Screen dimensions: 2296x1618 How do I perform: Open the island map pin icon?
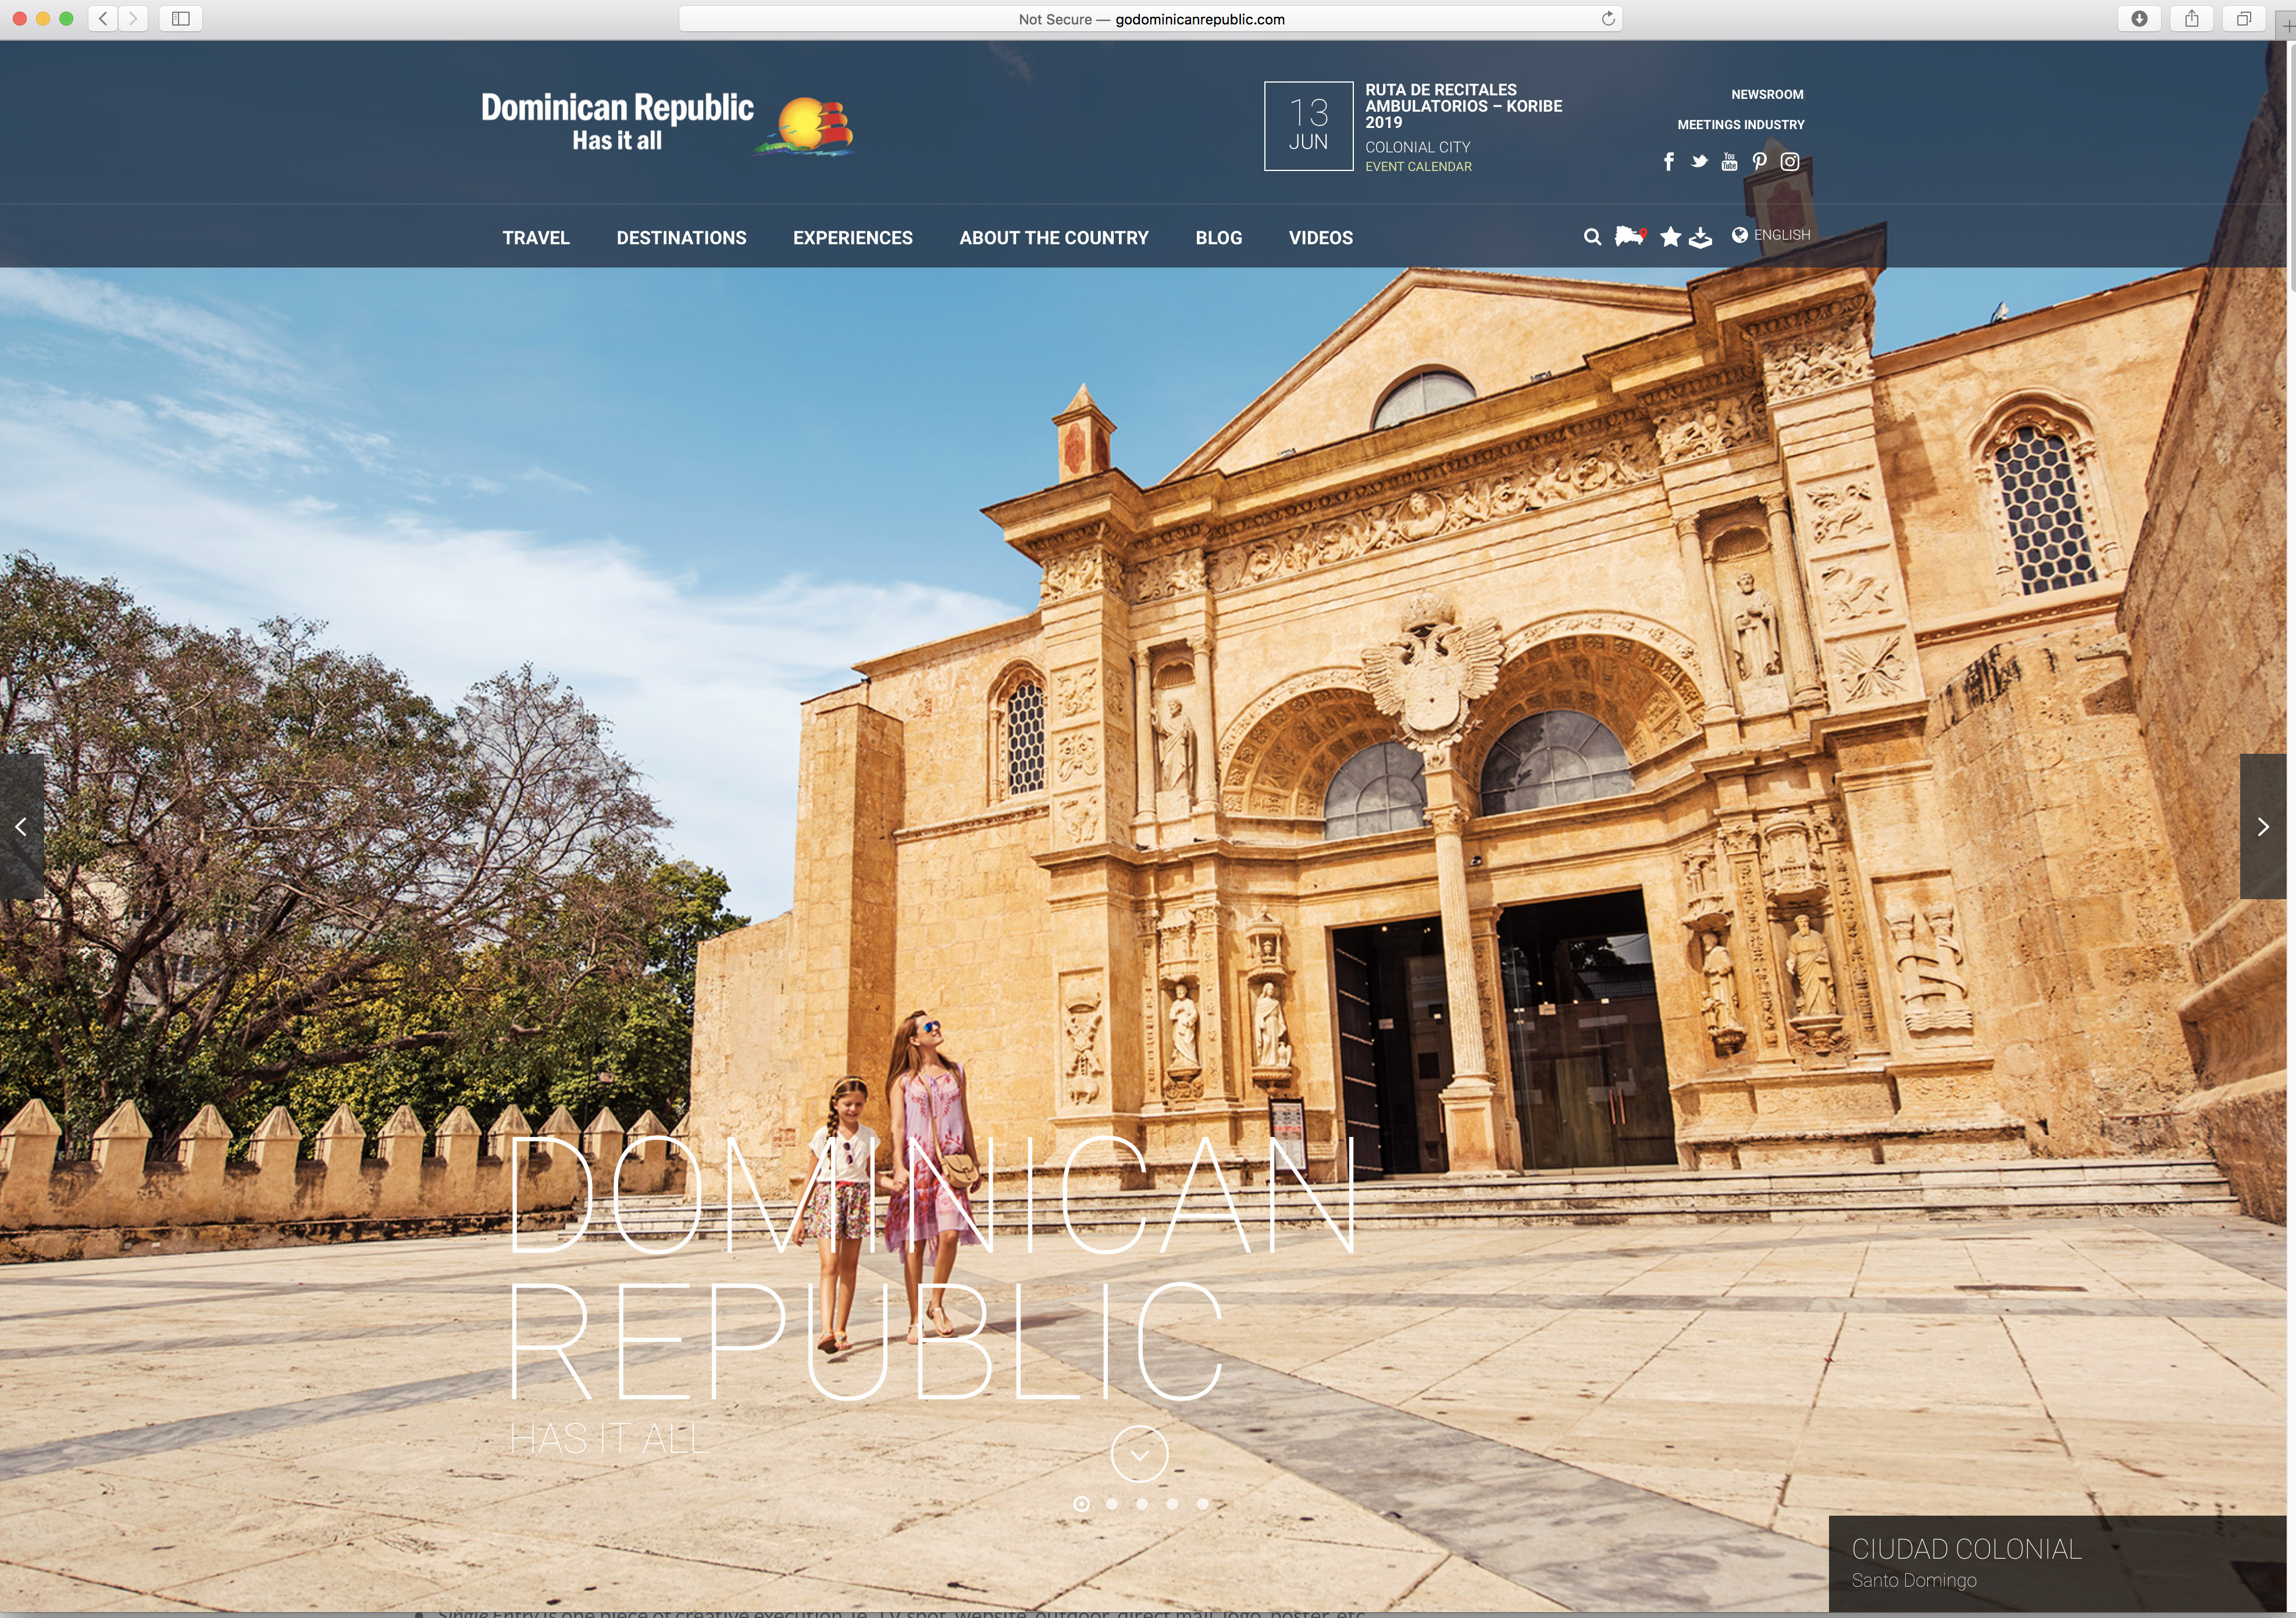[x=1630, y=237]
